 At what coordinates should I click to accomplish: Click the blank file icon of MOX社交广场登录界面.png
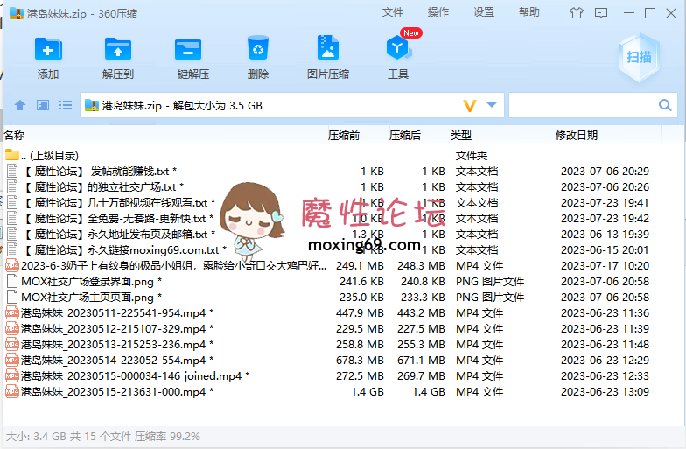(x=12, y=282)
